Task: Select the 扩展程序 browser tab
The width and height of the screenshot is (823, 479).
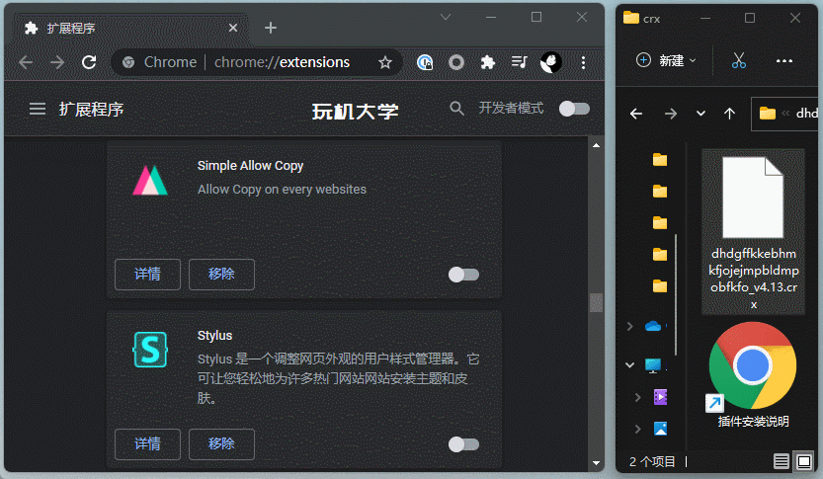Action: point(130,29)
